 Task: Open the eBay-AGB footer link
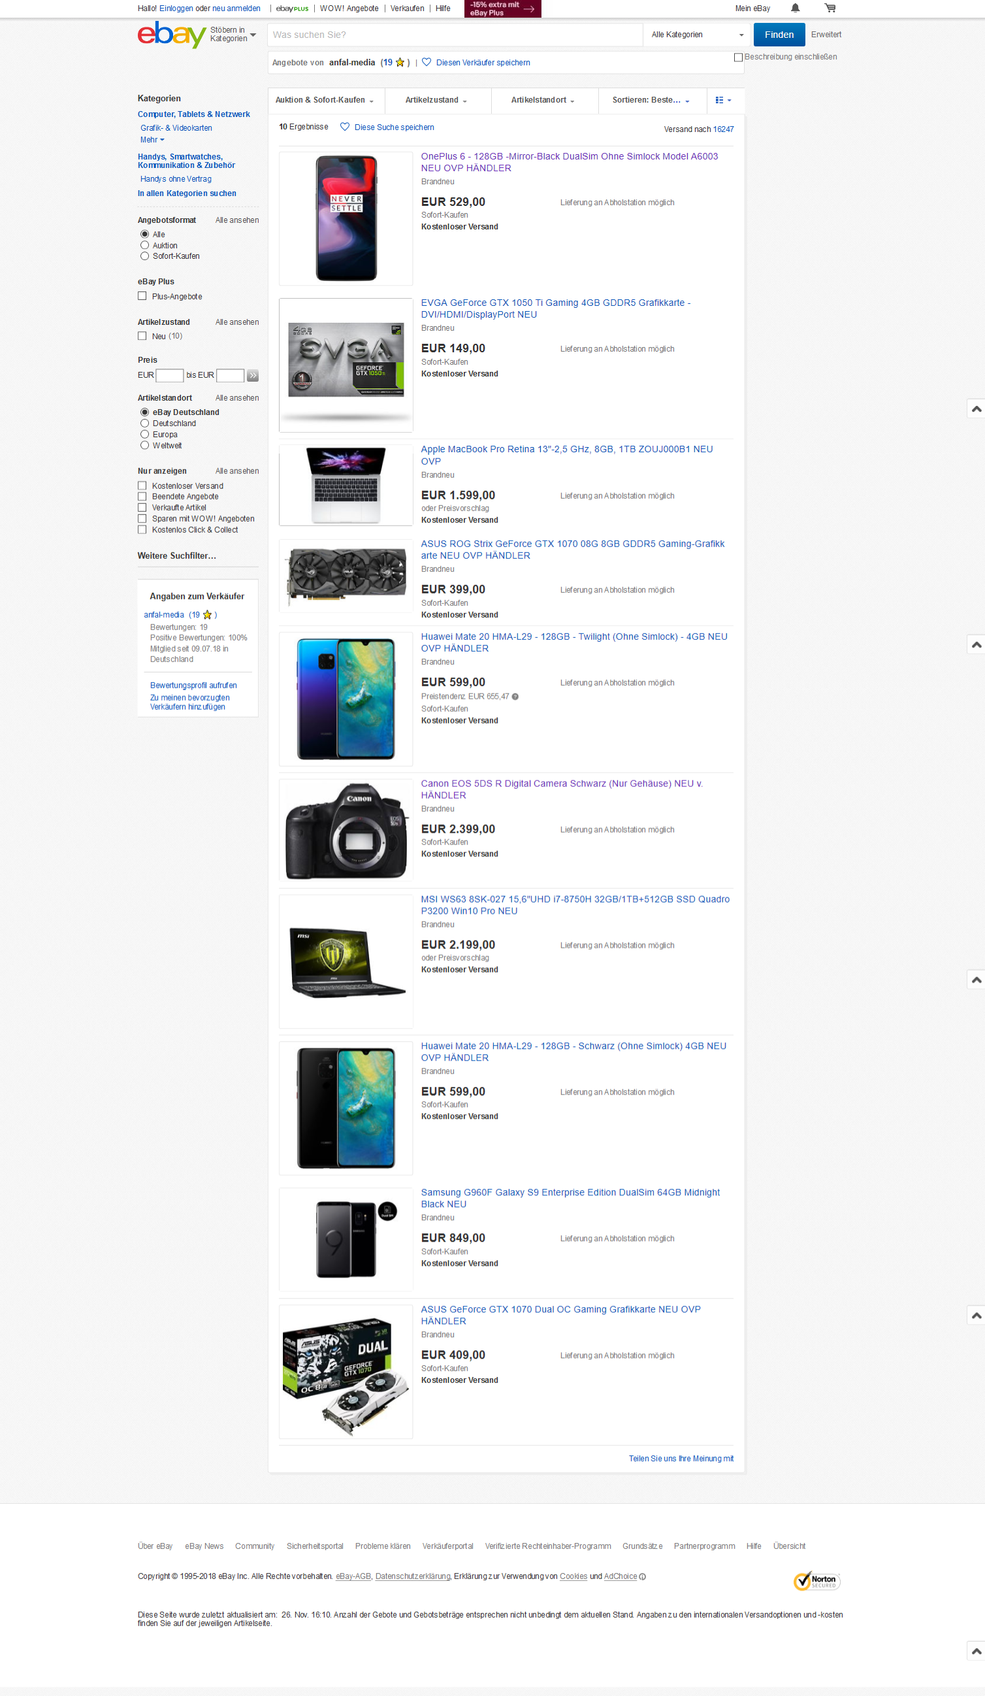(x=353, y=1577)
